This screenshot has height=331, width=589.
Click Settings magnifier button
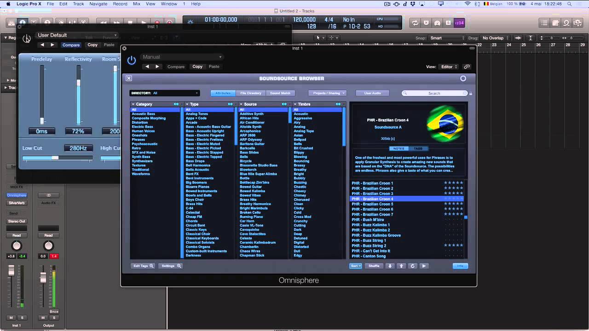pyautogui.click(x=171, y=266)
